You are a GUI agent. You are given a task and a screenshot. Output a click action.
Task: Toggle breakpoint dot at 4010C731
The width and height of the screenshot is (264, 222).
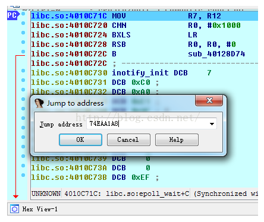23,80
